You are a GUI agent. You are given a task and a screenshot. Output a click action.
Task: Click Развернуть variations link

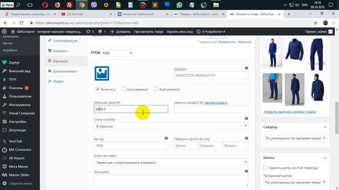coord(227,42)
